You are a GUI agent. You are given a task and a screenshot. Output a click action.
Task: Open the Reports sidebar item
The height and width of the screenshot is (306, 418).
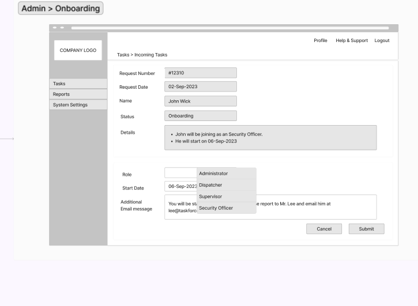(78, 95)
